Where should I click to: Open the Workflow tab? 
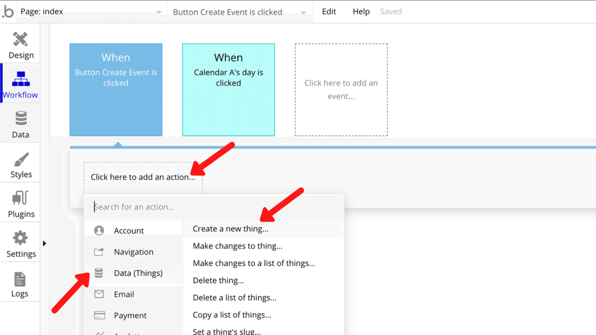coord(20,83)
